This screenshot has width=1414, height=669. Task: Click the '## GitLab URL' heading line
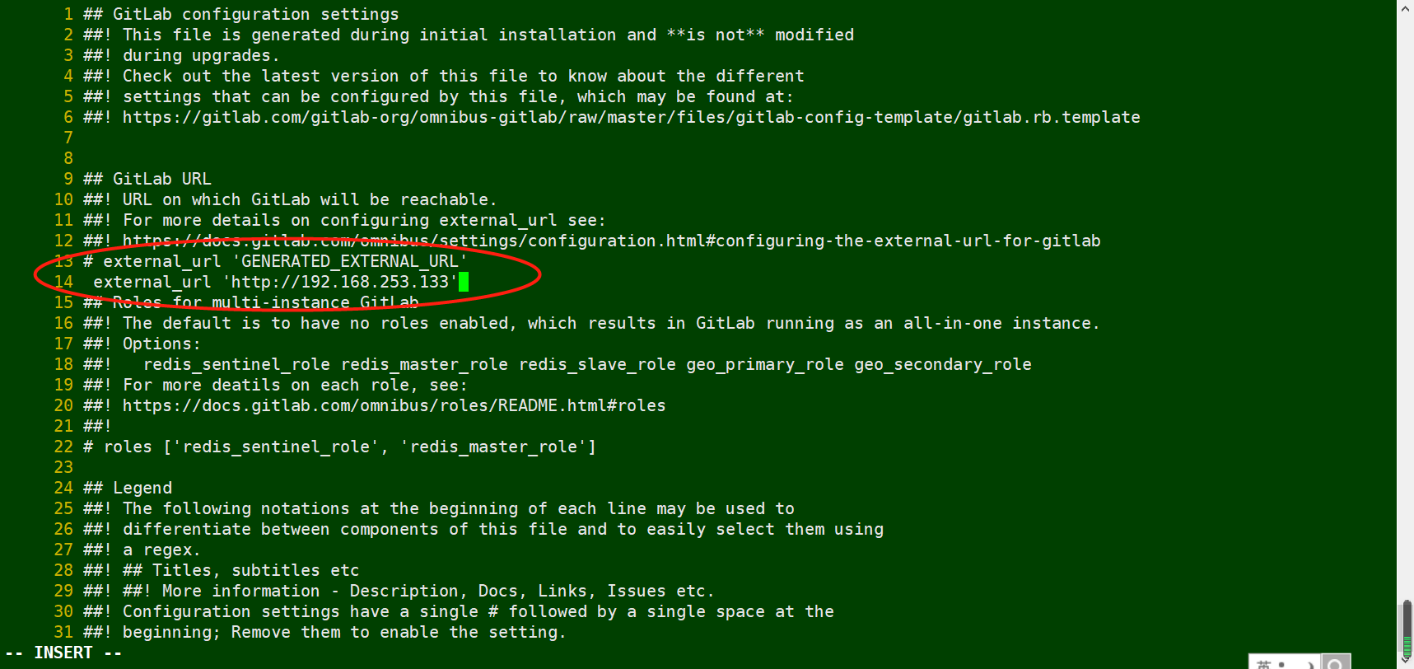147,179
